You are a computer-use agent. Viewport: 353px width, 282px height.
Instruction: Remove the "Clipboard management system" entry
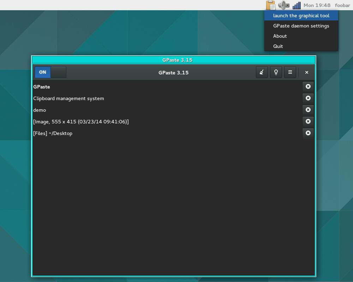tap(308, 98)
